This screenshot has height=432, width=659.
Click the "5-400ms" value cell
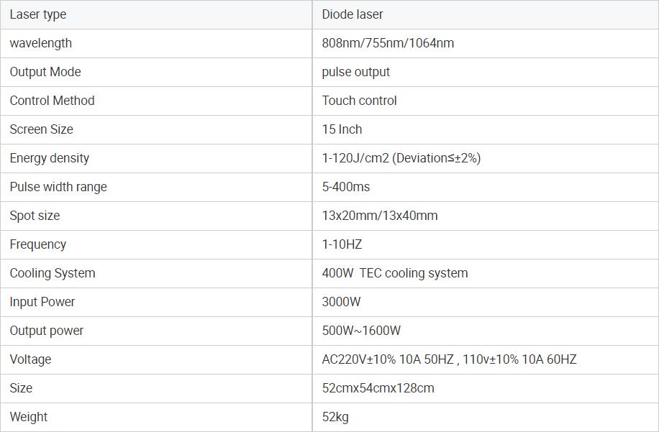[x=346, y=187]
